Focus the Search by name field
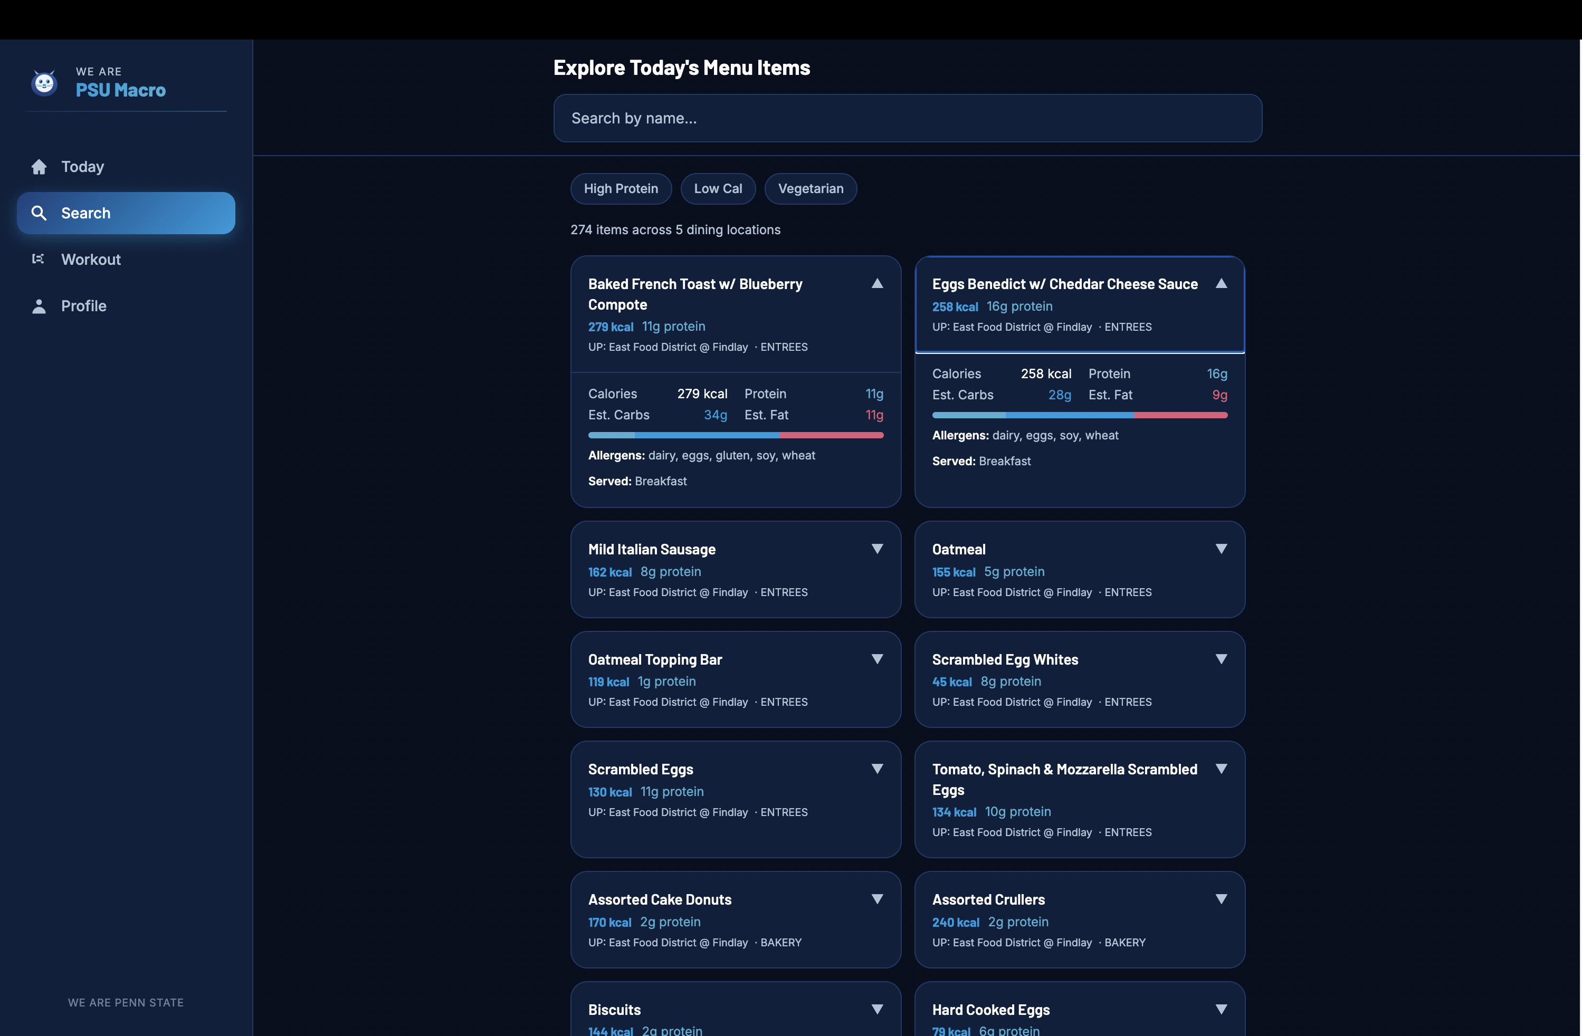1582x1036 pixels. (907, 118)
